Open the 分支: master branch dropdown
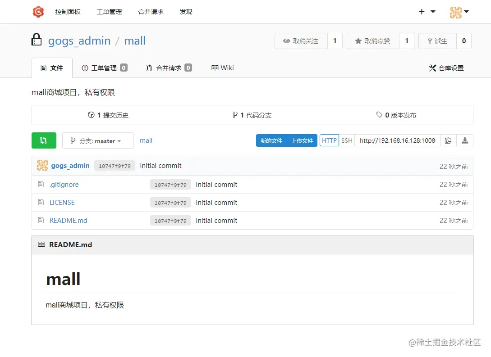The image size is (491, 357). click(98, 140)
